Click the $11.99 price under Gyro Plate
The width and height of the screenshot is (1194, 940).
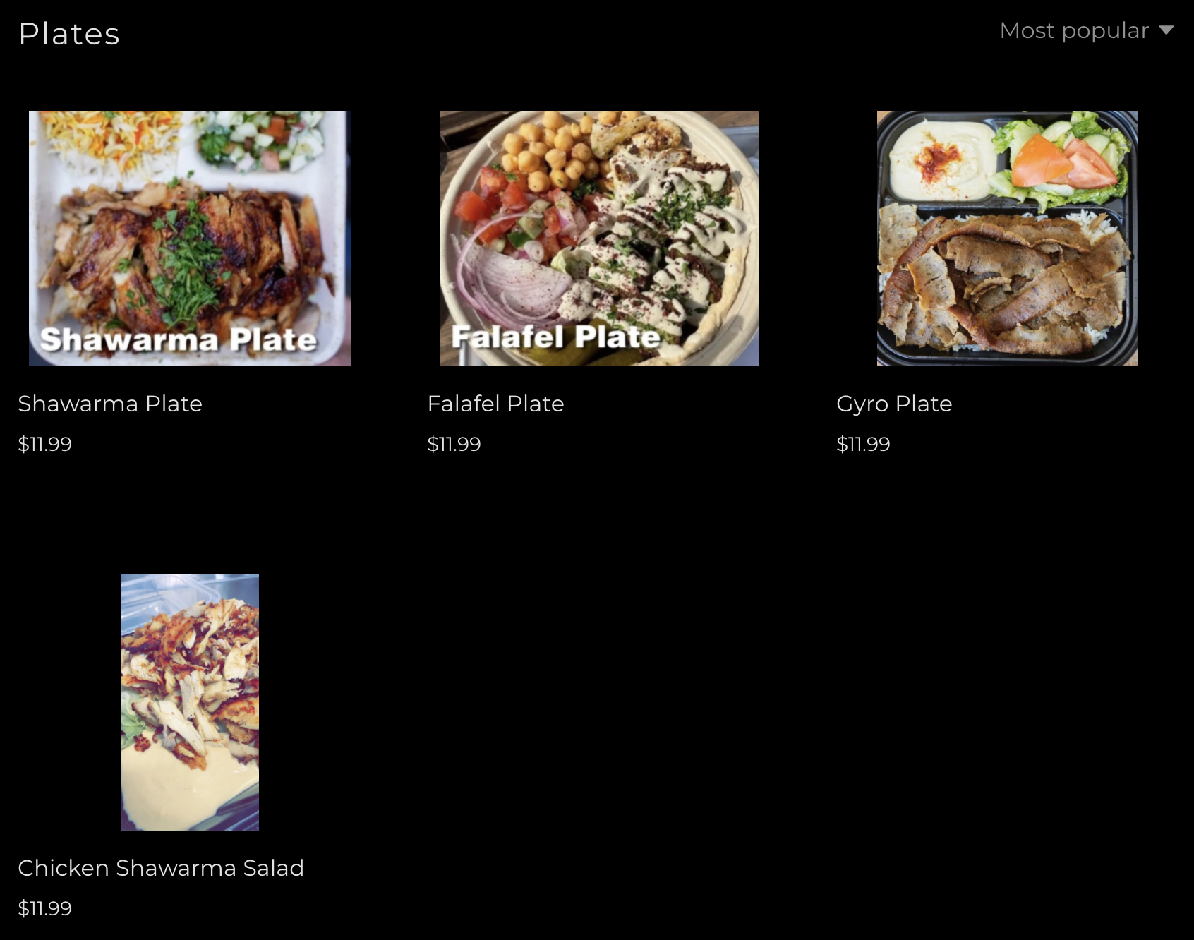pos(863,444)
